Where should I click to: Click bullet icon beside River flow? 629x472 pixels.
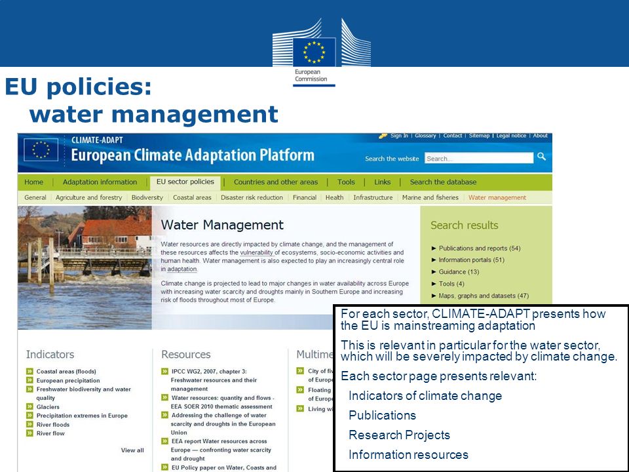pos(29,433)
